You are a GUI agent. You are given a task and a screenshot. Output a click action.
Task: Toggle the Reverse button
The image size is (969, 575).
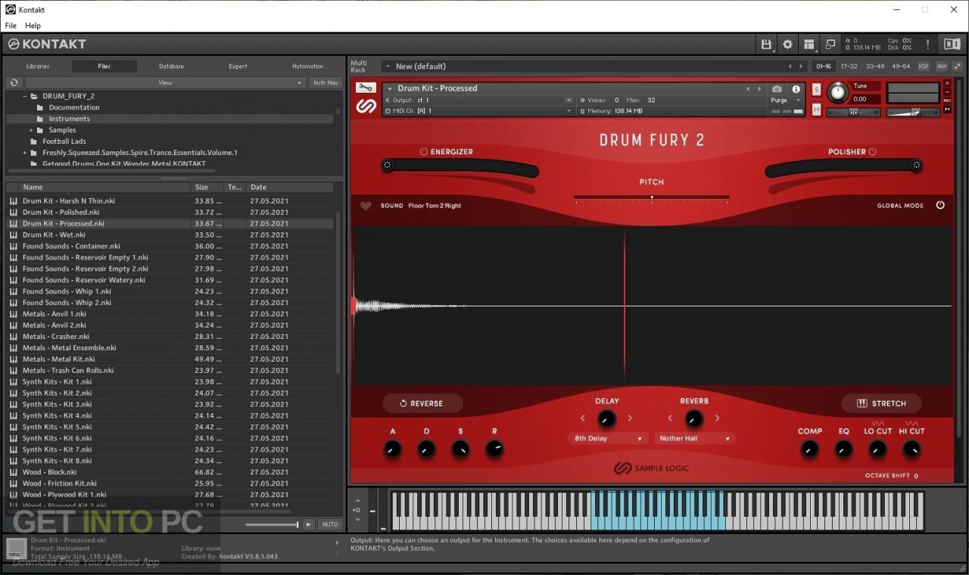click(x=422, y=403)
